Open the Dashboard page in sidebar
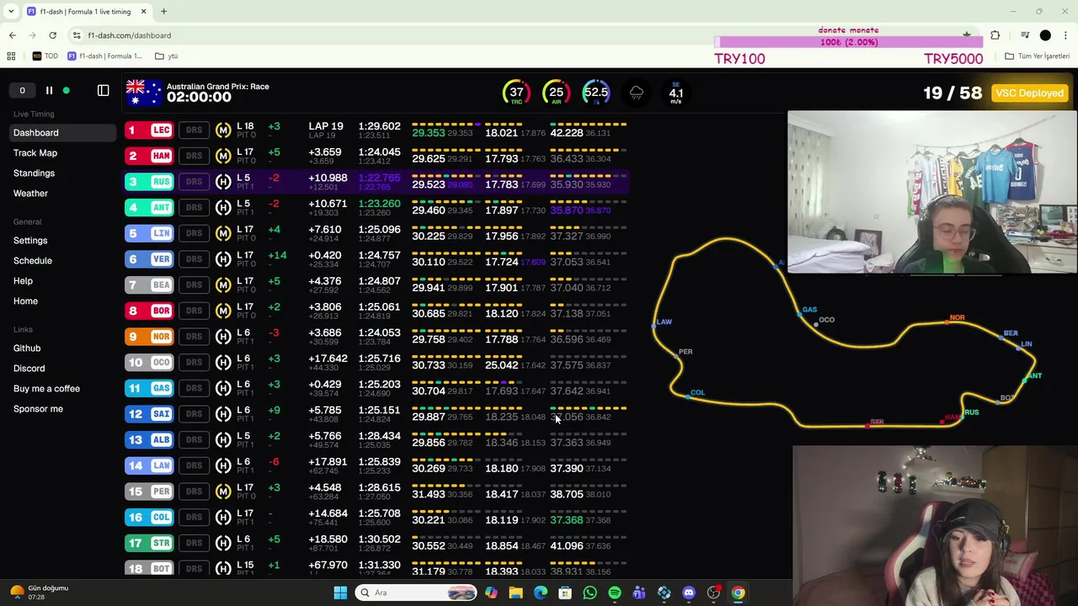The width and height of the screenshot is (1078, 606). click(x=61, y=132)
